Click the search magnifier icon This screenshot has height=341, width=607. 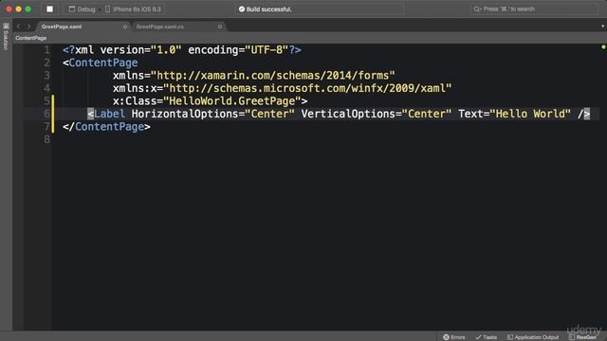pyautogui.click(x=477, y=9)
